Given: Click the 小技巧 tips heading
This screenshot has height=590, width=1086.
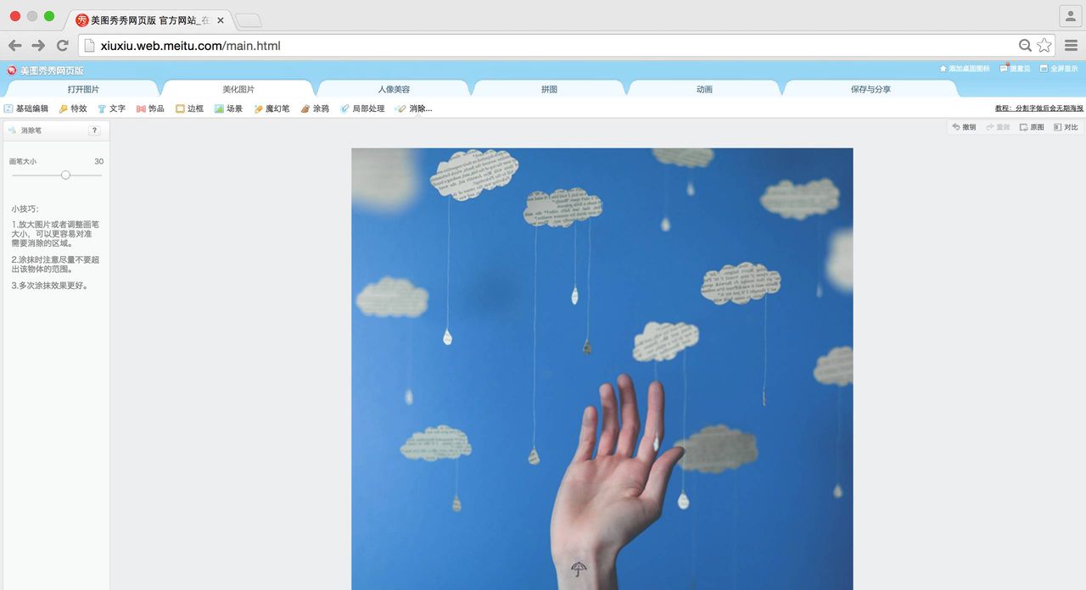Looking at the screenshot, I should click(x=25, y=209).
